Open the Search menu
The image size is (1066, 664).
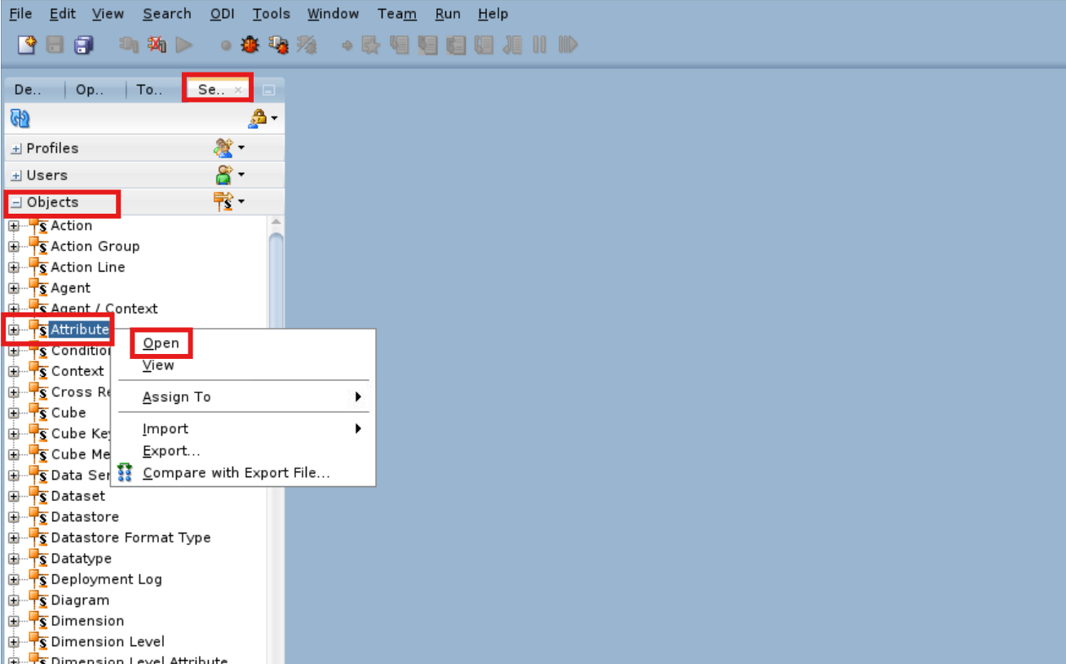[166, 13]
